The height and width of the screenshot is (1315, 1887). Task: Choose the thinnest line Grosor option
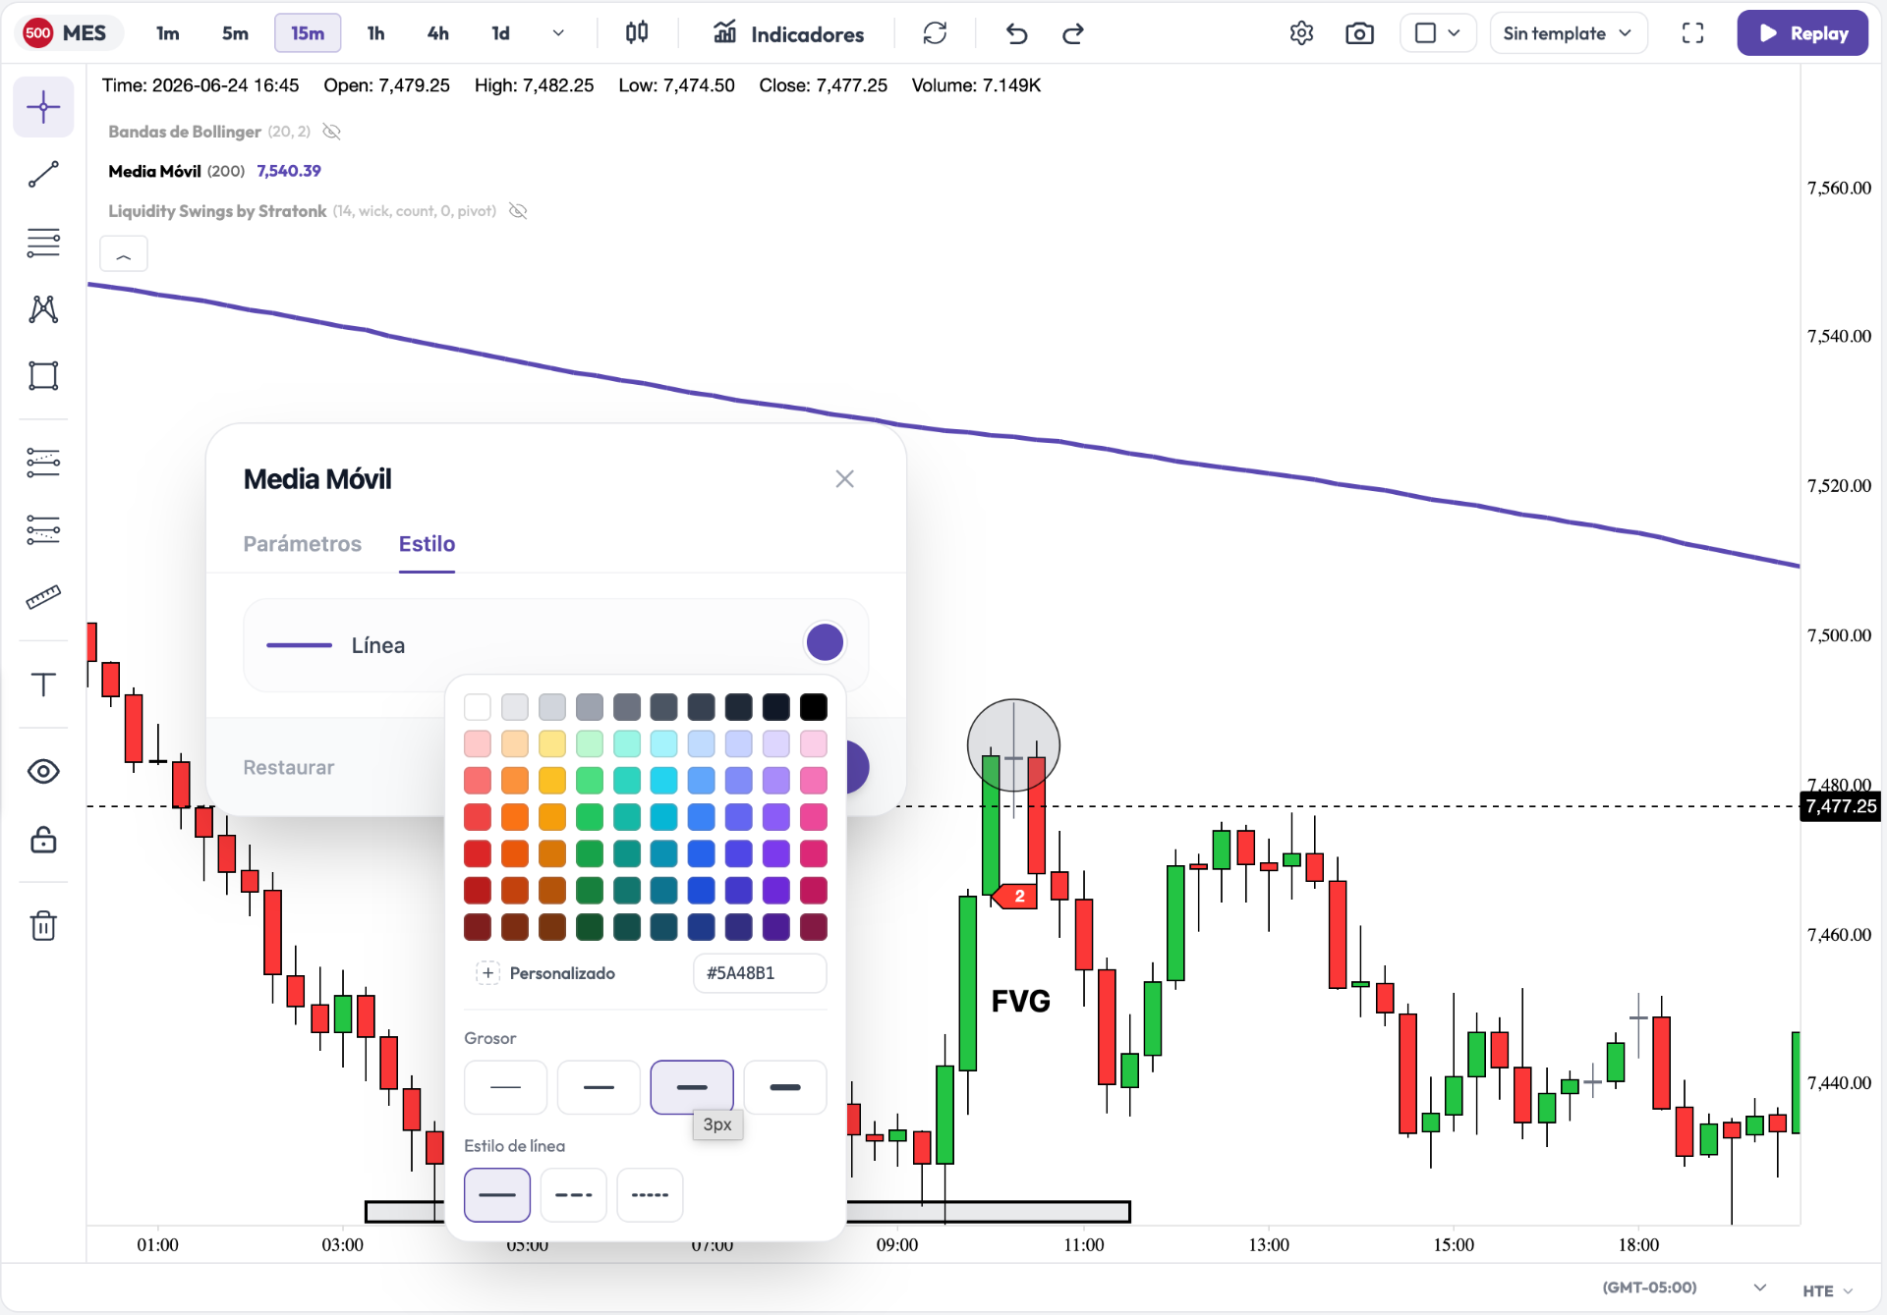[505, 1087]
